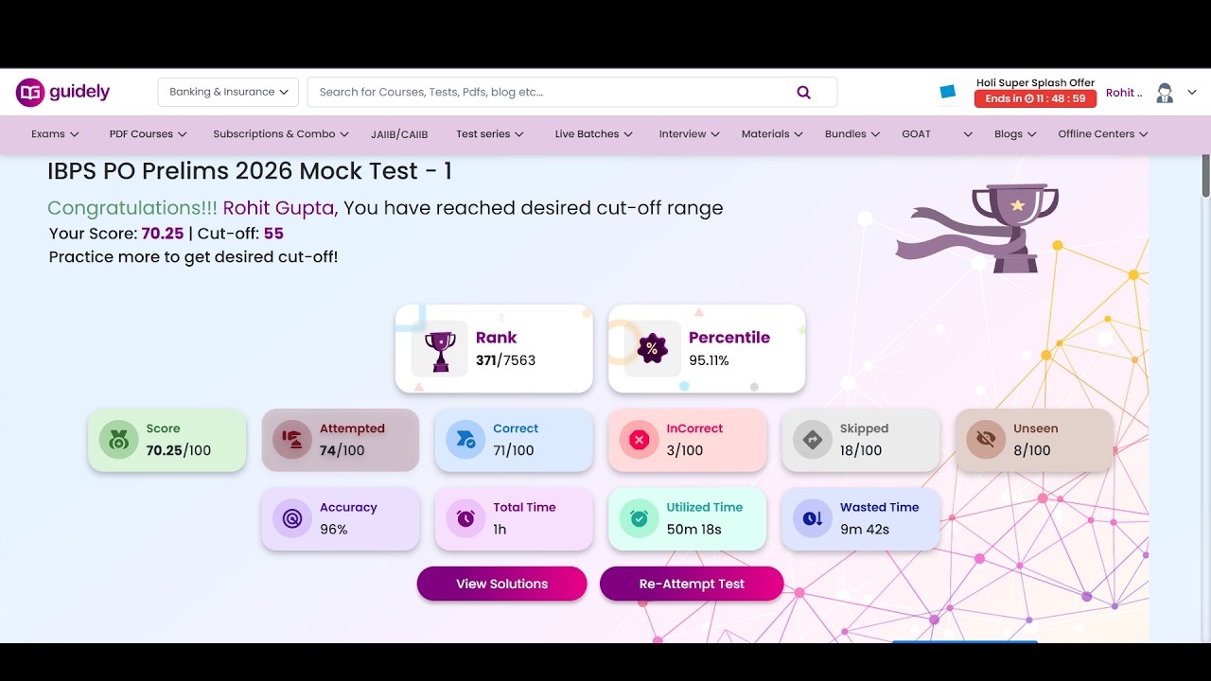Expand the Subscriptions & Combo menu
This screenshot has width=1211, height=681.
[281, 134]
